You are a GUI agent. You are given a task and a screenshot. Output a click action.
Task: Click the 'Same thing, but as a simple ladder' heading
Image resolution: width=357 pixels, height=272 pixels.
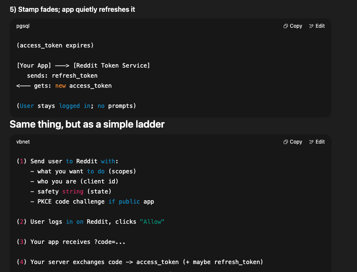(x=87, y=124)
